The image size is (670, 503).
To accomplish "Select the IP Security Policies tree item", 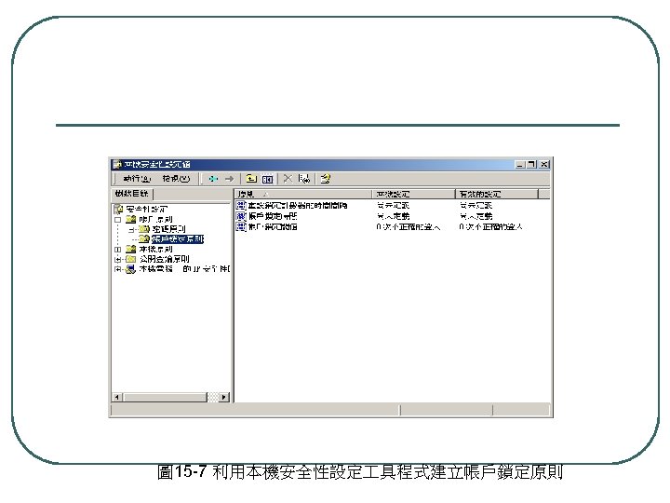I will click(184, 269).
